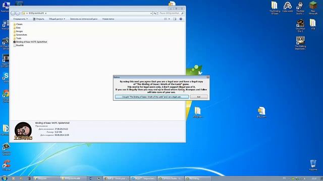Click the Explorer back navigation arrow

tap(13, 13)
